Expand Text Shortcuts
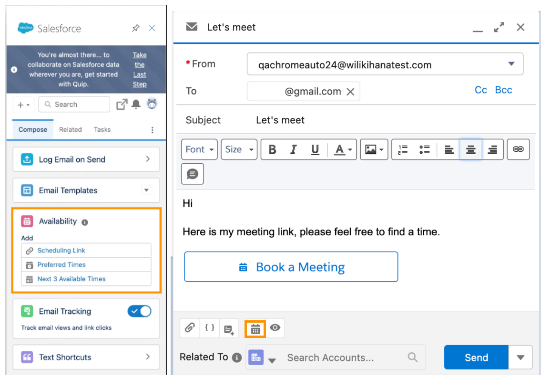The width and height of the screenshot is (551, 379). point(148,357)
